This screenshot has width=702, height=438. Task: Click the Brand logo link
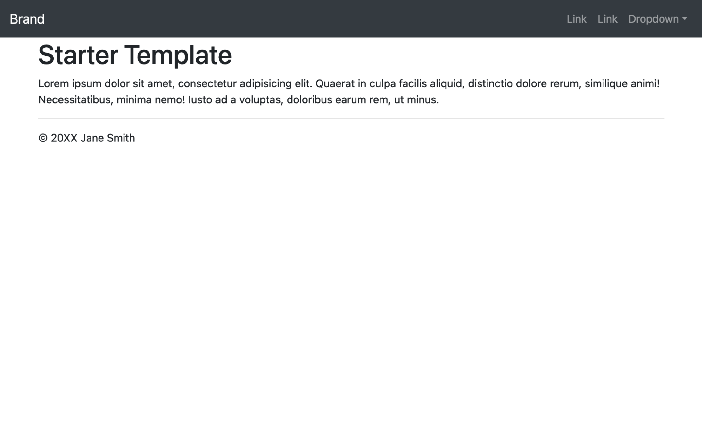click(27, 19)
